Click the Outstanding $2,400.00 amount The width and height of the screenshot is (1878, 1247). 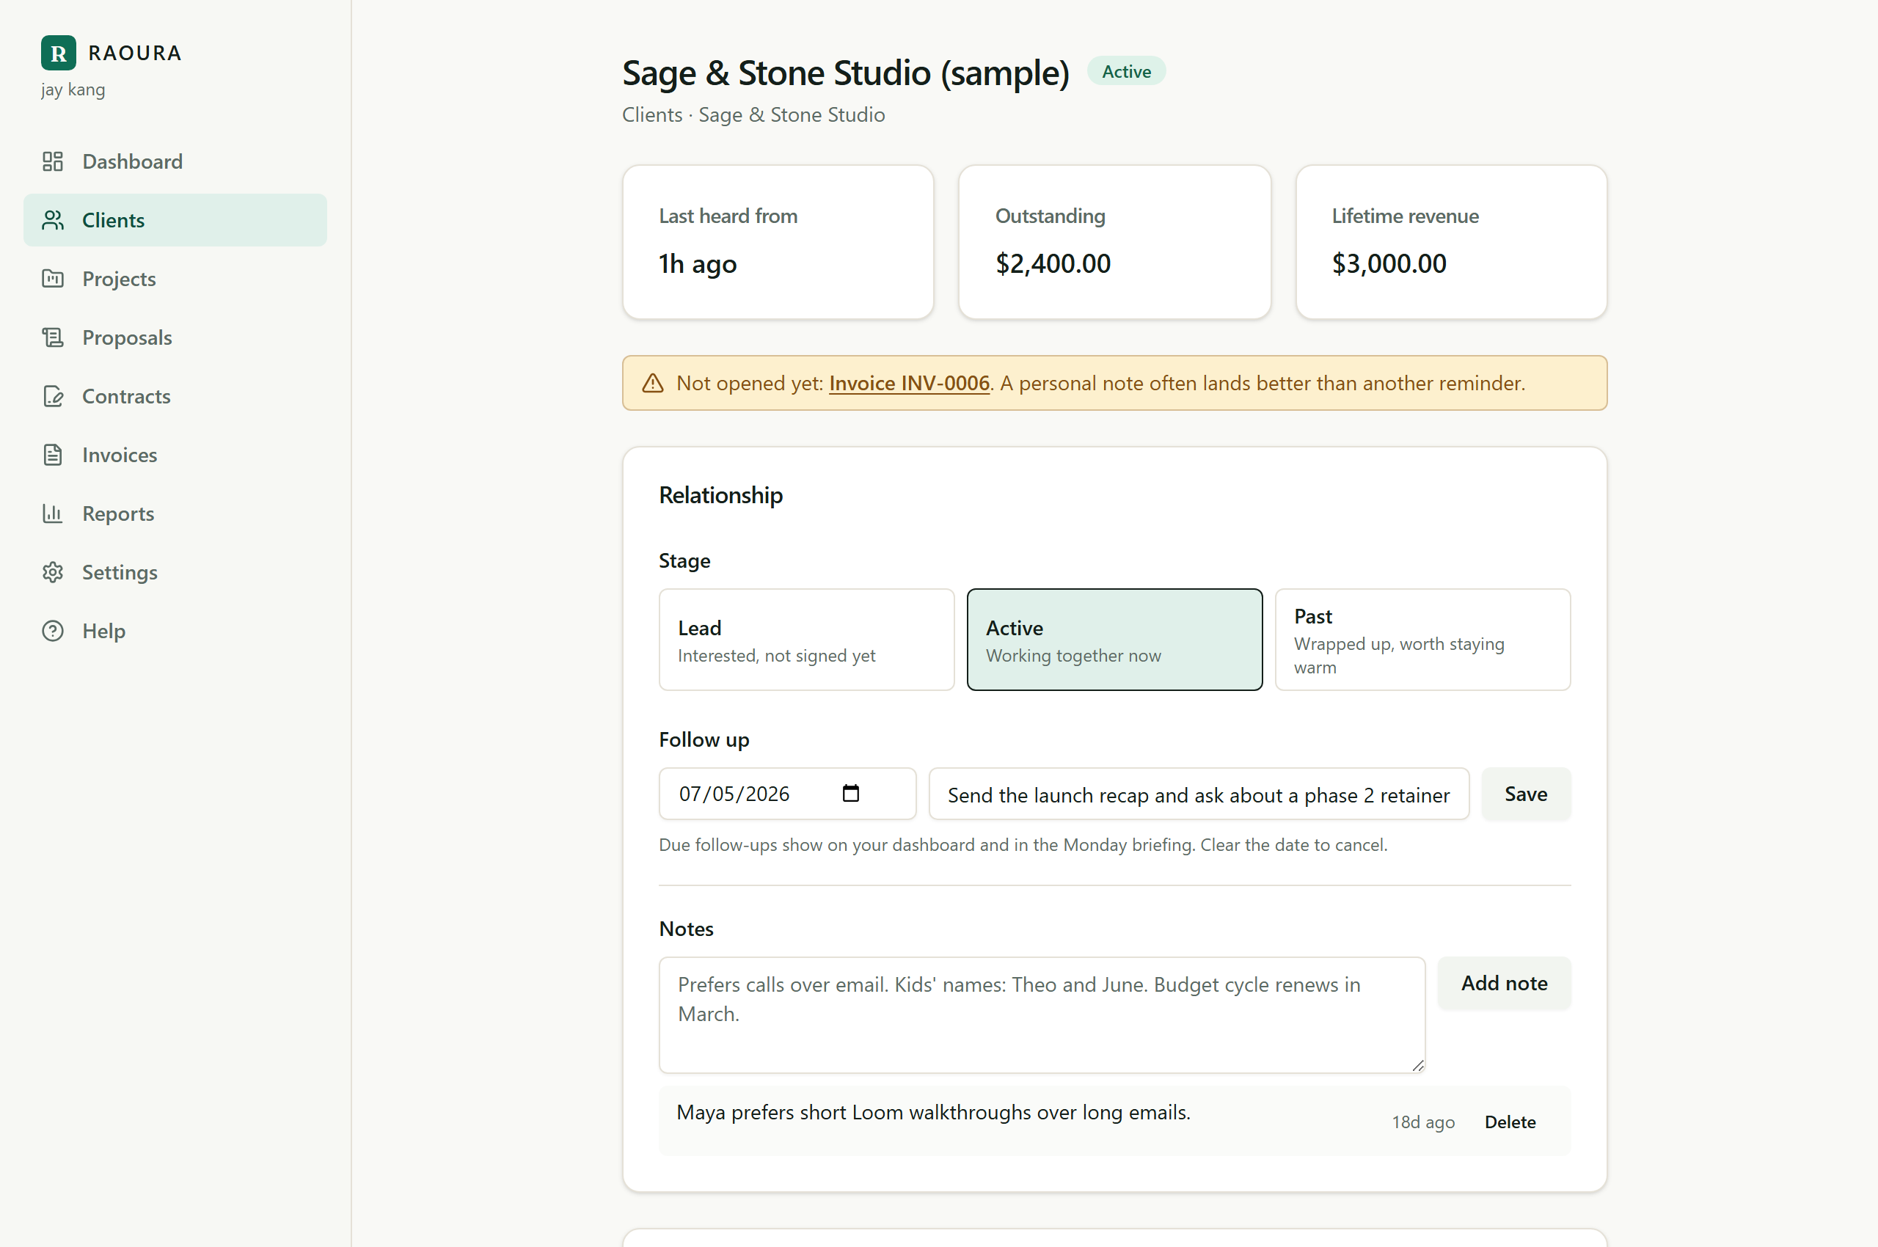(x=1053, y=264)
